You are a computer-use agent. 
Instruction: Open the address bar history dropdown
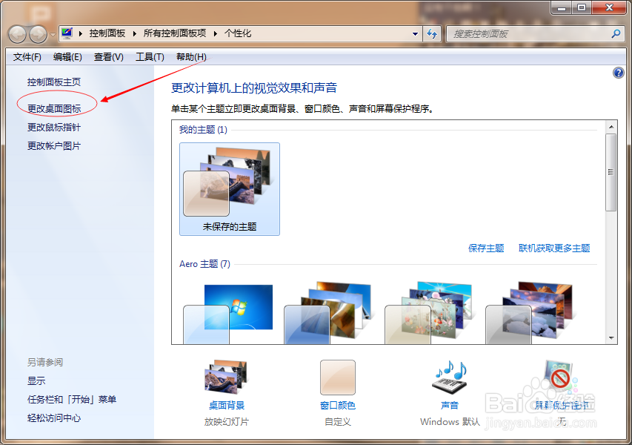click(416, 33)
